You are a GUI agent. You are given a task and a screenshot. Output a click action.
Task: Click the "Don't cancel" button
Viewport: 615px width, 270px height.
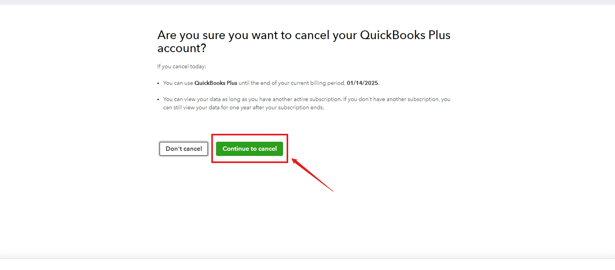click(183, 149)
